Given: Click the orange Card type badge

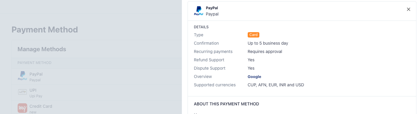Looking at the screenshot, I should click(x=253, y=35).
